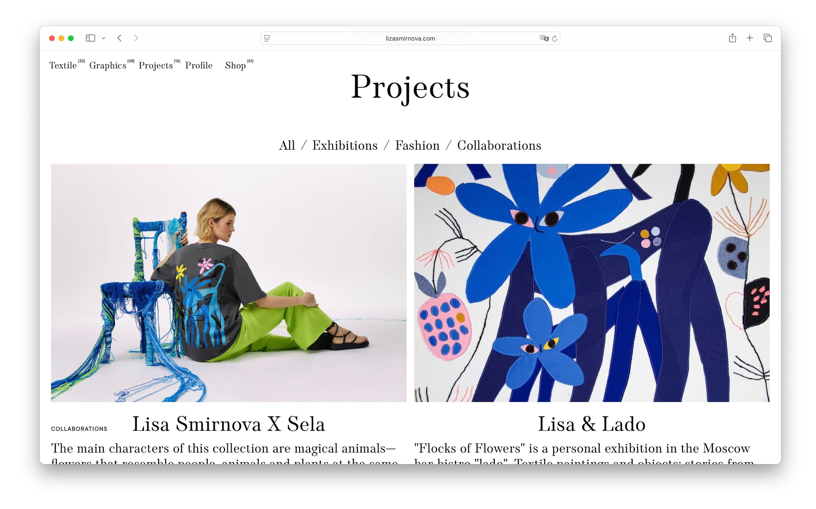The image size is (816, 509).
Task: Open the Shop page link
Action: point(235,65)
